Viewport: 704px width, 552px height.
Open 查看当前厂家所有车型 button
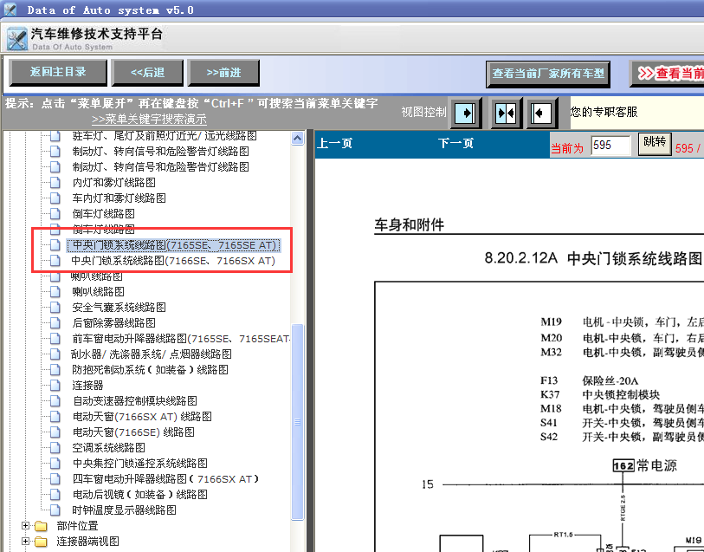548,74
